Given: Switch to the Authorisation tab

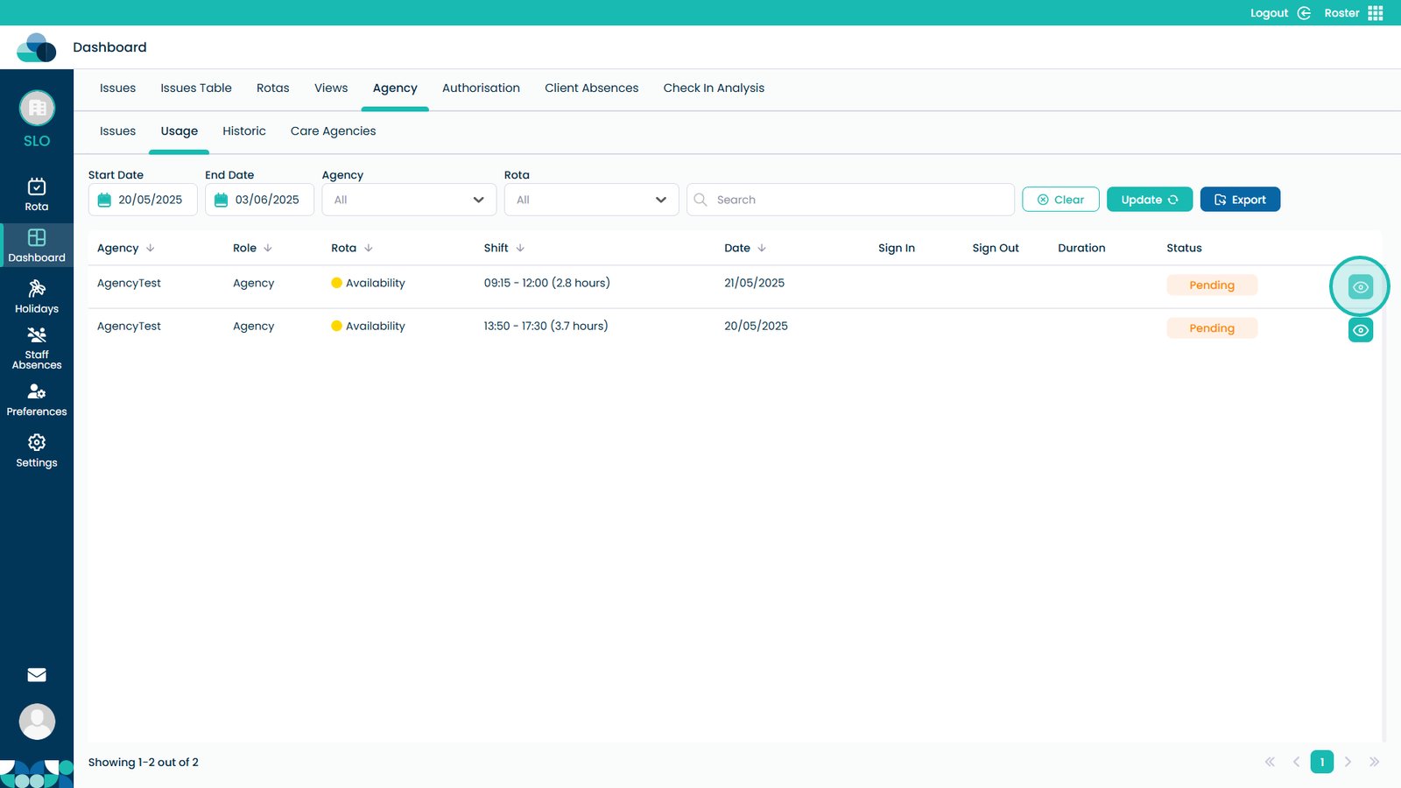Looking at the screenshot, I should click(x=481, y=88).
